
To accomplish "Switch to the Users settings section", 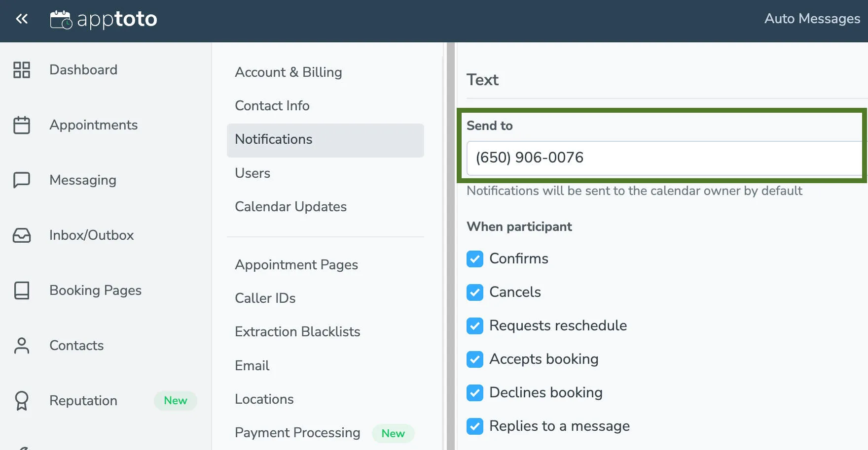I will (x=253, y=173).
